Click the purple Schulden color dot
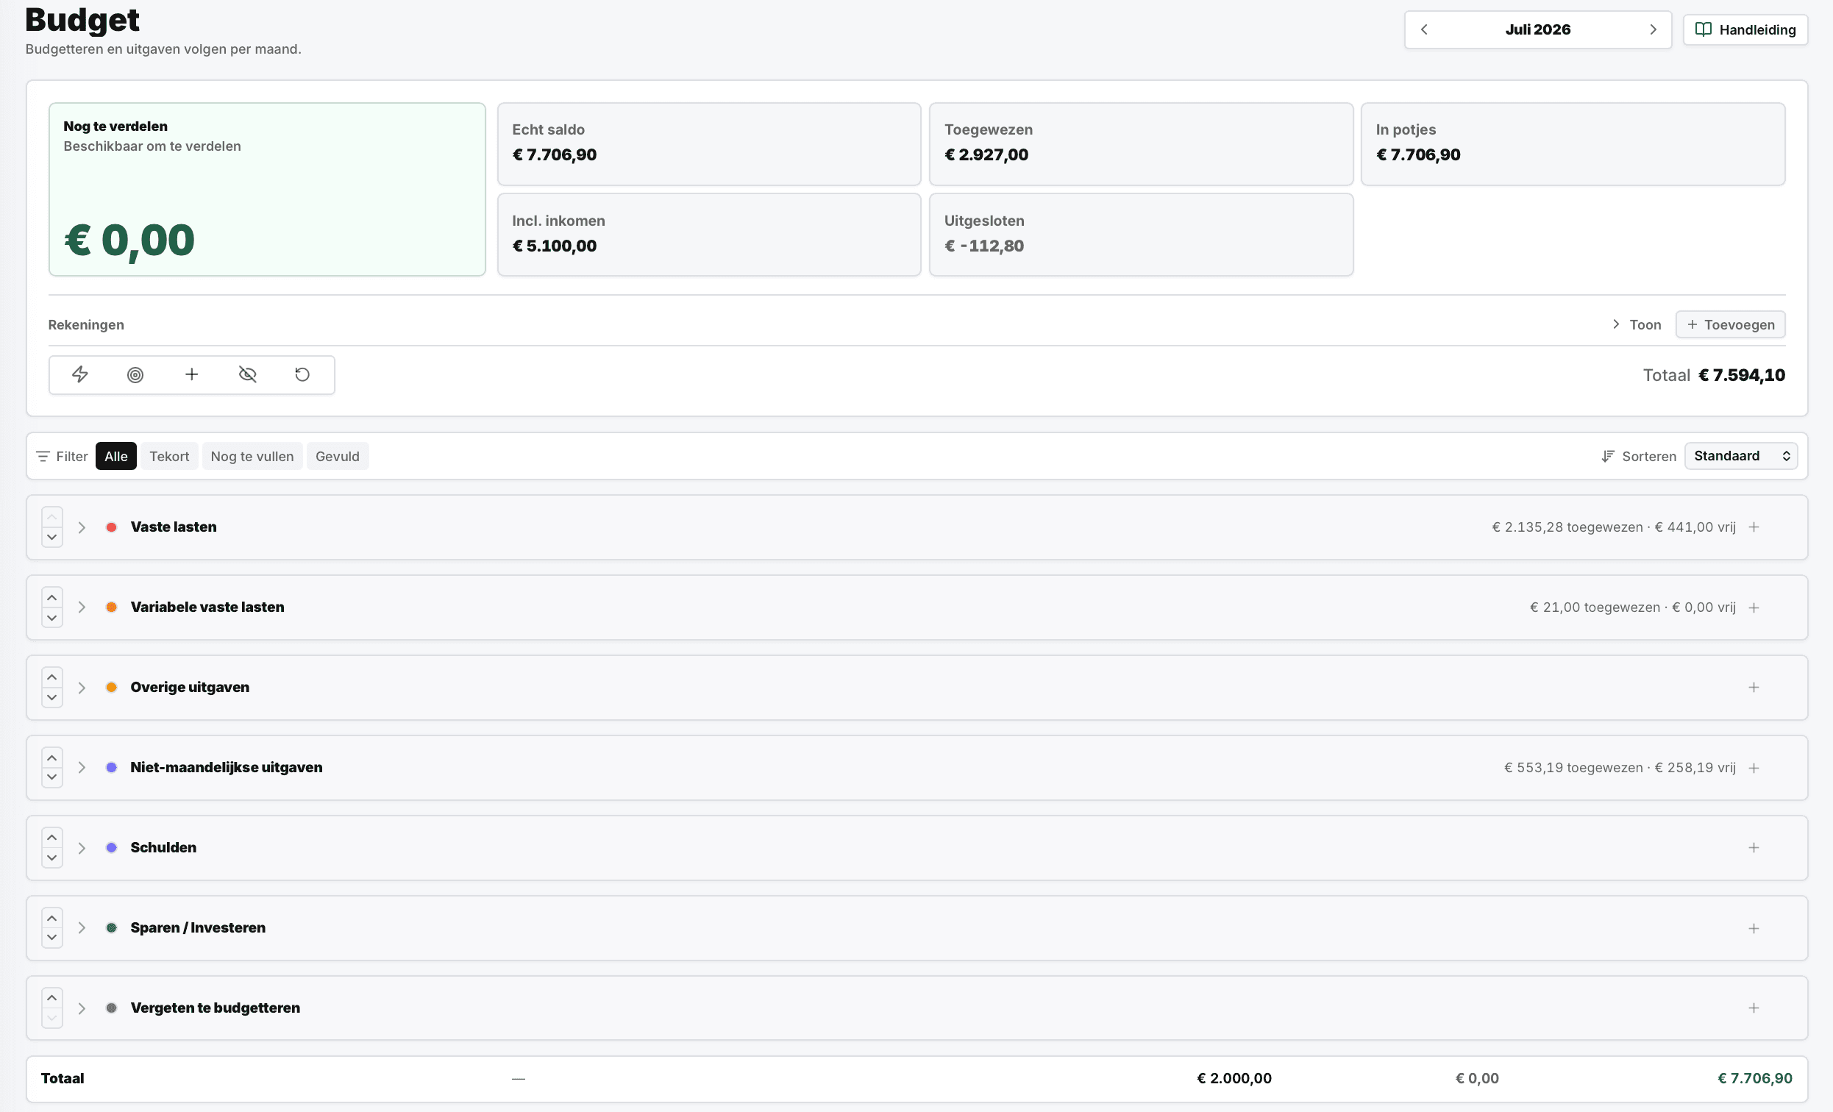 point(112,848)
